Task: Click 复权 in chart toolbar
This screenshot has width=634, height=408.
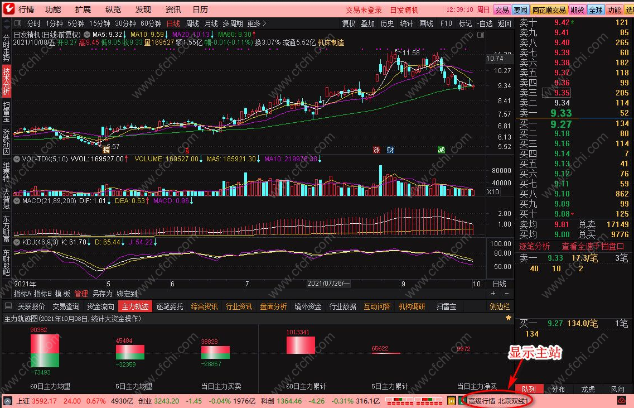Action: (349, 23)
